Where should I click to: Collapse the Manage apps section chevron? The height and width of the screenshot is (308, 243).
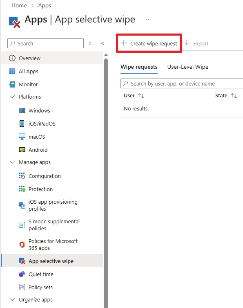coord(12,162)
